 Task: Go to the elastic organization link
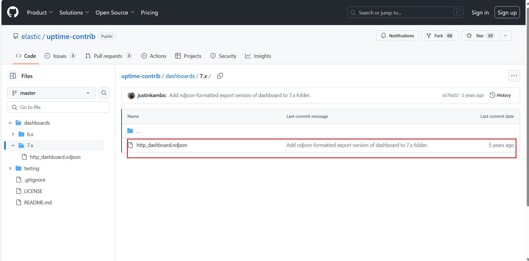(31, 36)
